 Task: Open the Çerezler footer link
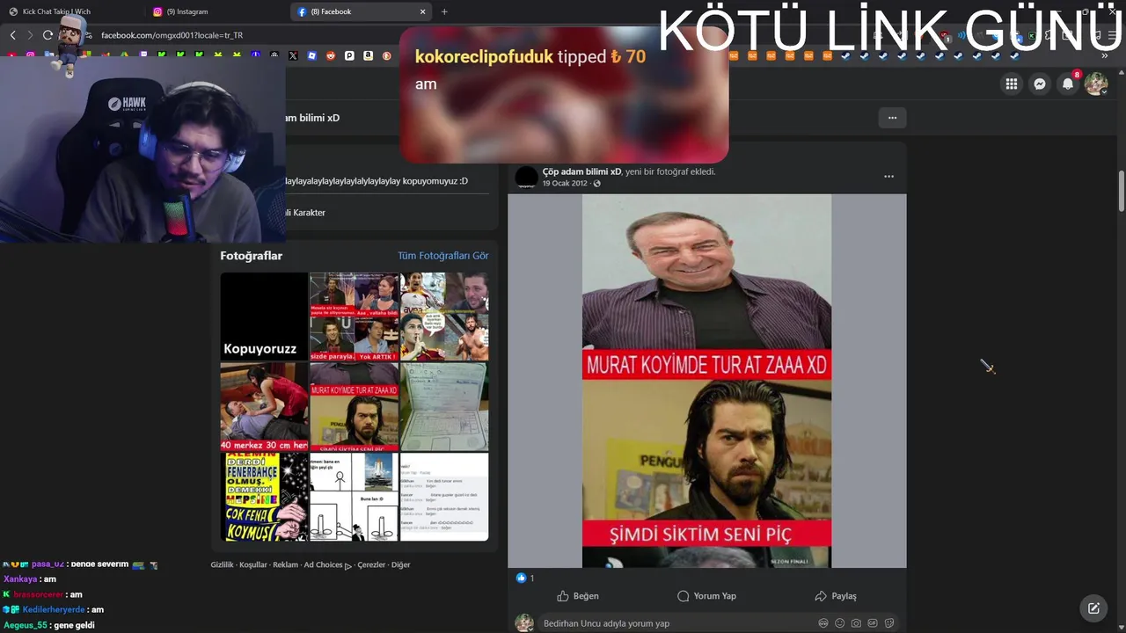click(x=371, y=565)
